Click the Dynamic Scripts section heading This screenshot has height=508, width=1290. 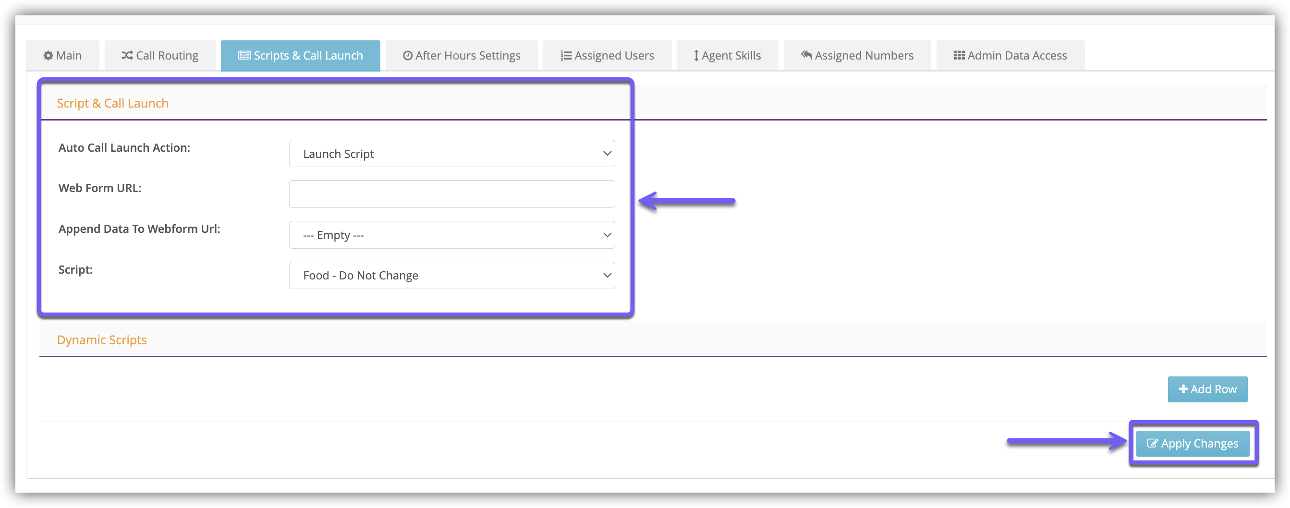pos(102,340)
